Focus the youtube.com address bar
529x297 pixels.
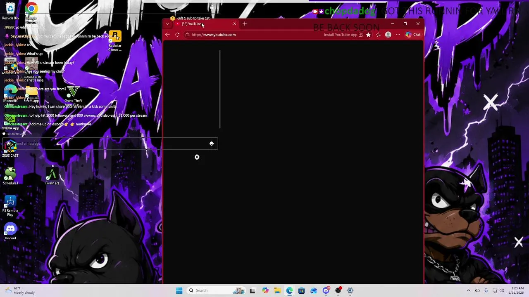click(x=252, y=35)
